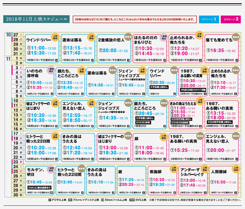Click the blue スクリーン1 color label

209,19
